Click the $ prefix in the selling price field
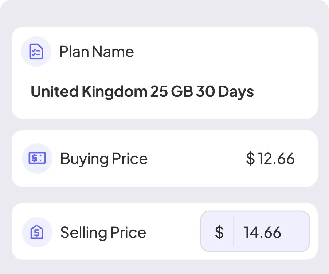The image size is (329, 274). point(219,232)
